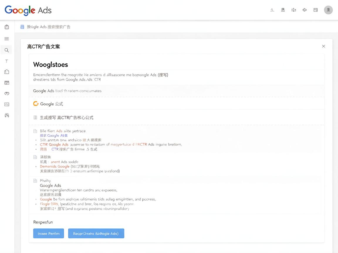The image size is (338, 253).
Task: Click the house-shaped sidebar icon
Action: pyautogui.click(x=7, y=72)
